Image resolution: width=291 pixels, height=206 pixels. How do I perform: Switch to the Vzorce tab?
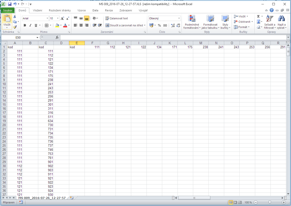(x=81, y=11)
